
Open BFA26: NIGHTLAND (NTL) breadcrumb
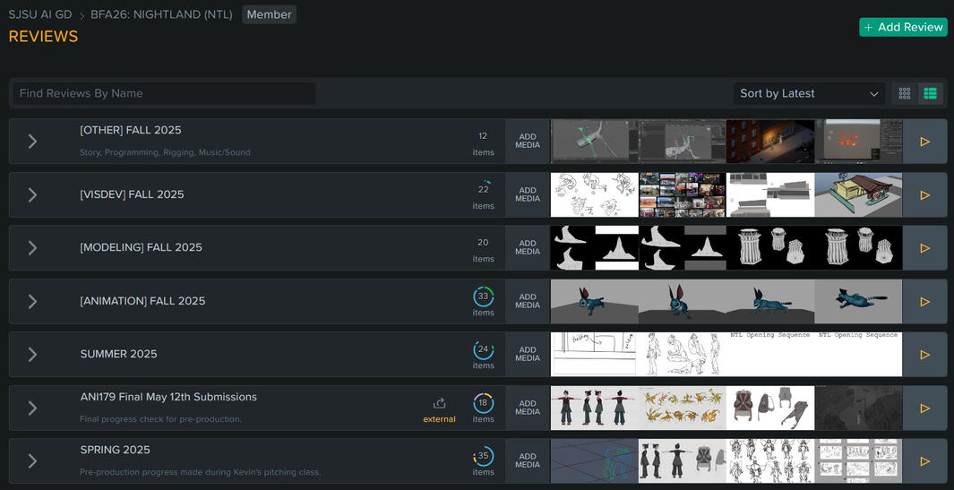(x=161, y=14)
